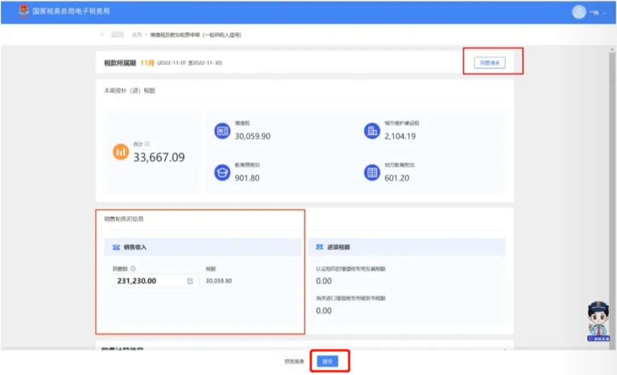Click the 教育费附加 graduation cap icon

(x=222, y=172)
